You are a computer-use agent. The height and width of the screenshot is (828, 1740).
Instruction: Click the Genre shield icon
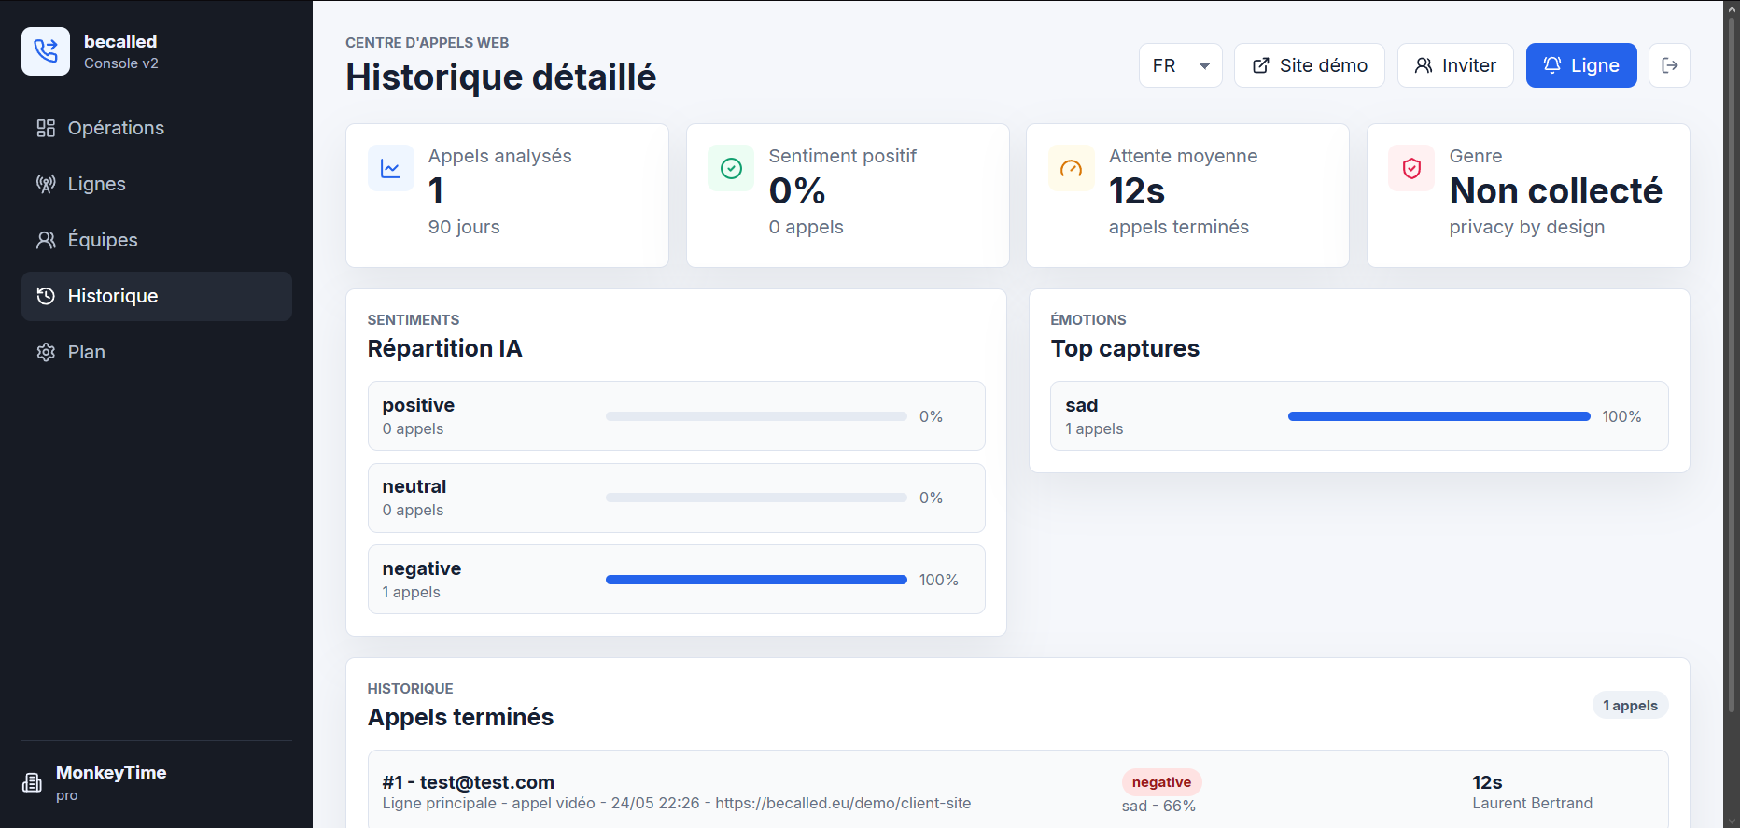coord(1411,168)
